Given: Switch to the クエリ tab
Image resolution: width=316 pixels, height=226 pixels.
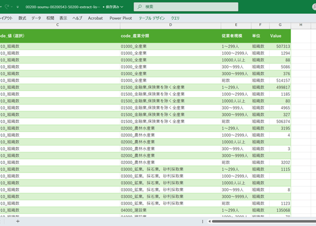Looking at the screenshot, I should pos(175,18).
